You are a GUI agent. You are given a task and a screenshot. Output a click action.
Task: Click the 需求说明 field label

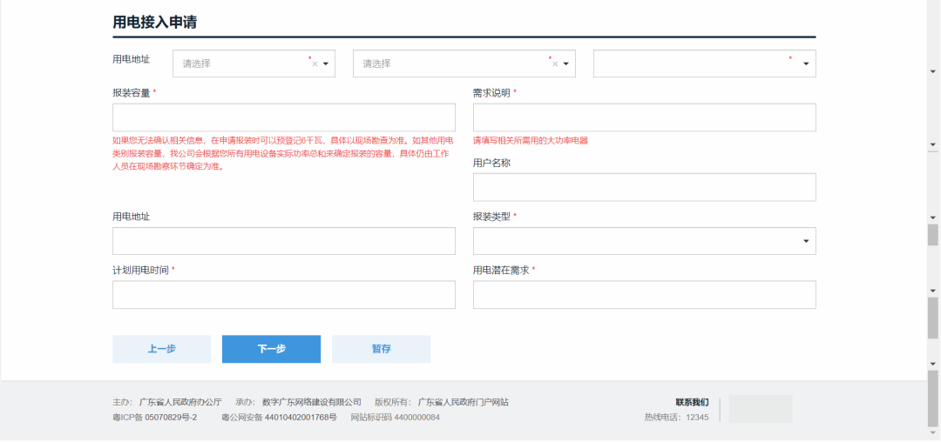click(x=491, y=93)
